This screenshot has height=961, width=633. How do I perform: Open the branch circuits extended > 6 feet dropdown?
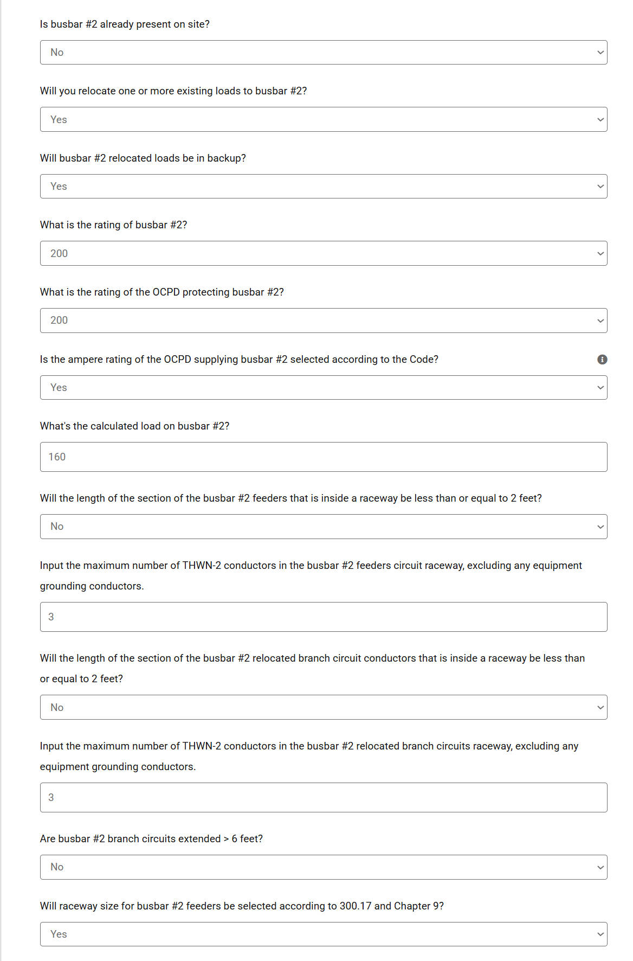pyautogui.click(x=324, y=867)
